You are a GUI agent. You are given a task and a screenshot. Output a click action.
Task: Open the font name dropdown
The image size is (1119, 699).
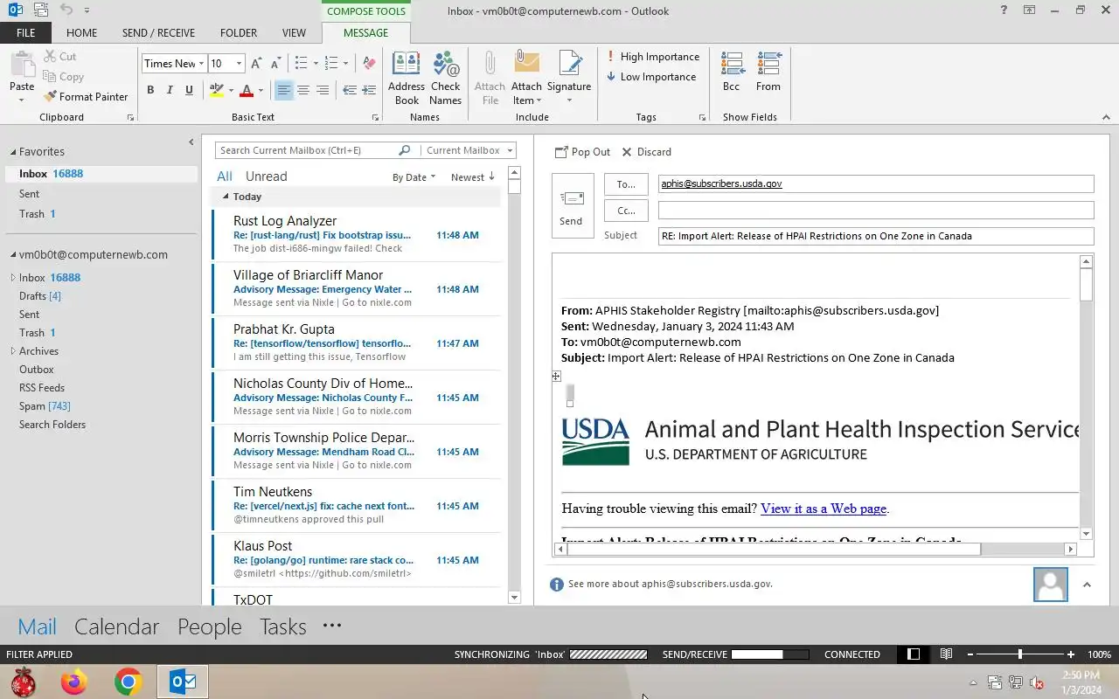click(x=201, y=63)
